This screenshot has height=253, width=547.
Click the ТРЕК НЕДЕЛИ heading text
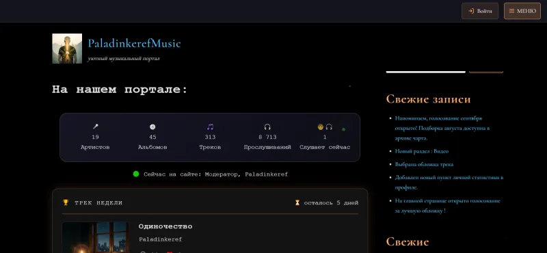98,203
